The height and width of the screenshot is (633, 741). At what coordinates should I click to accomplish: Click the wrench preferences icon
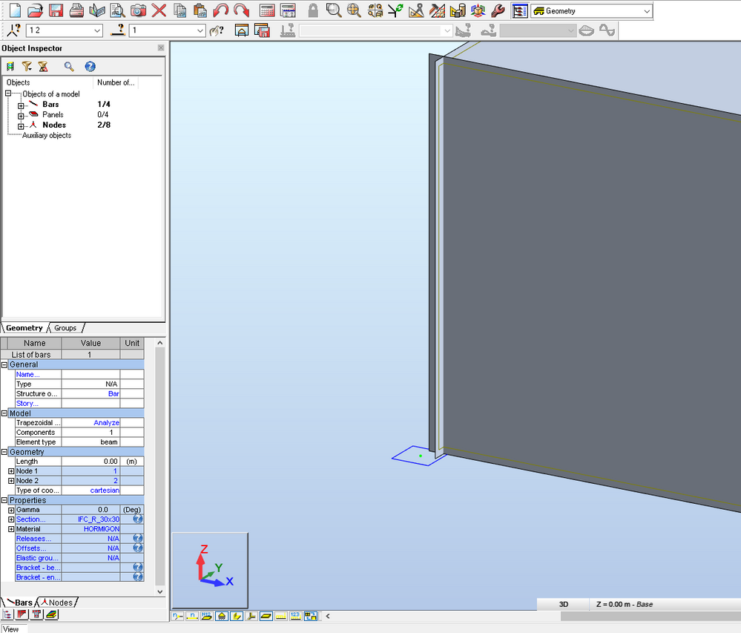click(x=496, y=10)
